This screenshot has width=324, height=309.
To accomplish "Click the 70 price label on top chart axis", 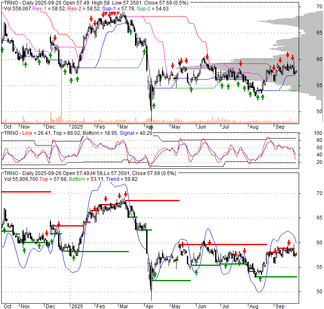I will coord(319,7).
